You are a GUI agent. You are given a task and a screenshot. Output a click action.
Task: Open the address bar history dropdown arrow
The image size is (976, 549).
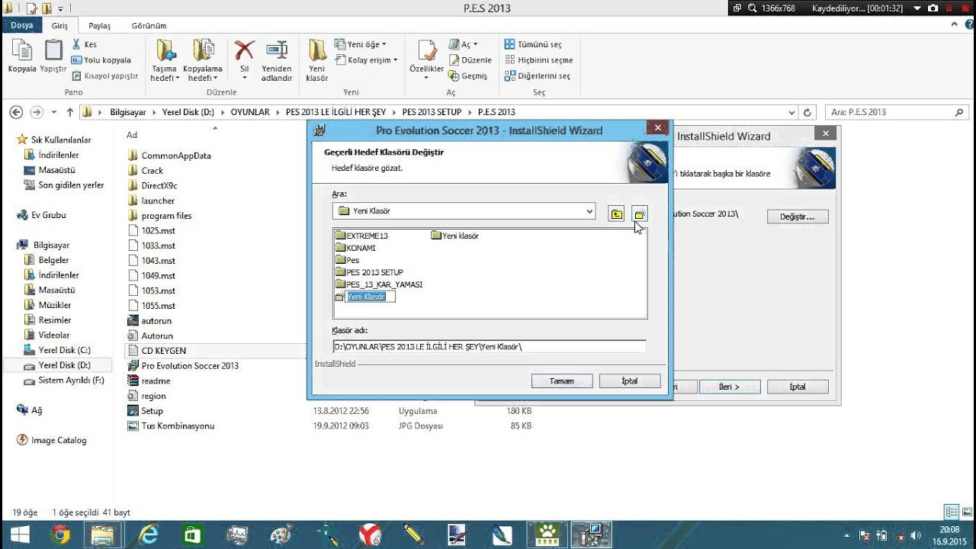click(x=791, y=112)
